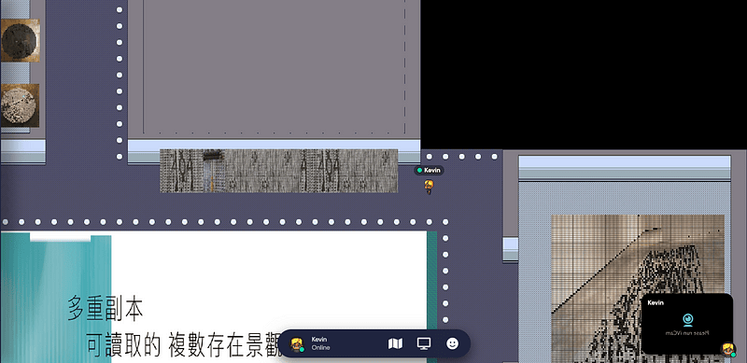Select Kevin's black video preview tile
The width and height of the screenshot is (747, 363).
[687, 324]
